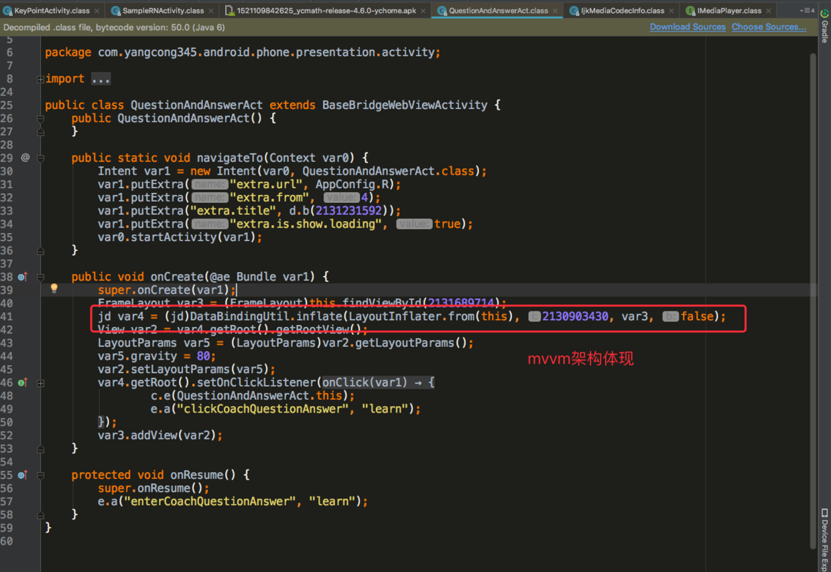Click the override gutter icon beside onResume
This screenshot has height=572, width=831.
[x=23, y=475]
